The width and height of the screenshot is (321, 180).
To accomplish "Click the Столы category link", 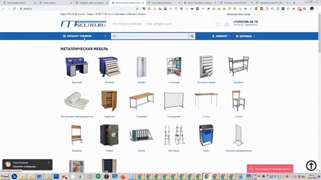I will tap(206, 116).
